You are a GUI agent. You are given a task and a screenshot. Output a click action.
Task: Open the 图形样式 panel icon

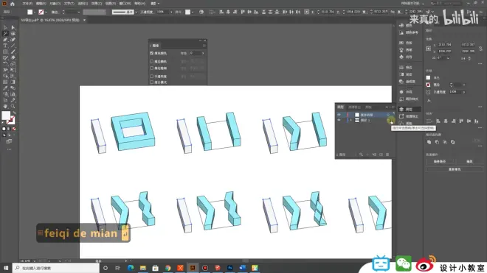(x=401, y=99)
